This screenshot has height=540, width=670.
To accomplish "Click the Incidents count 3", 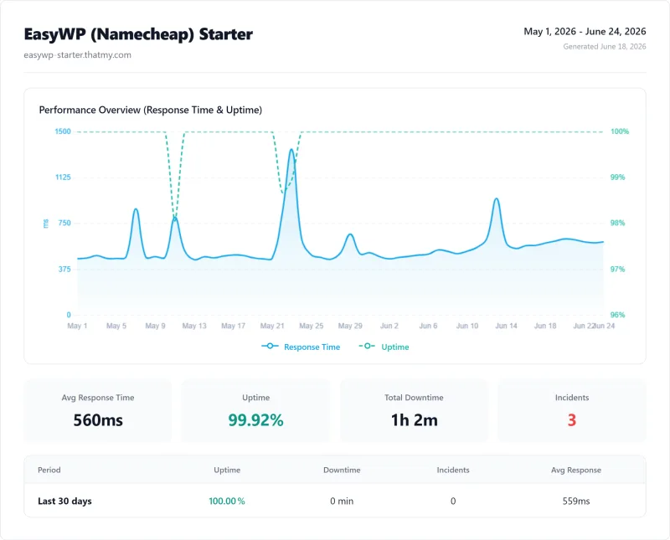I will pos(572,420).
